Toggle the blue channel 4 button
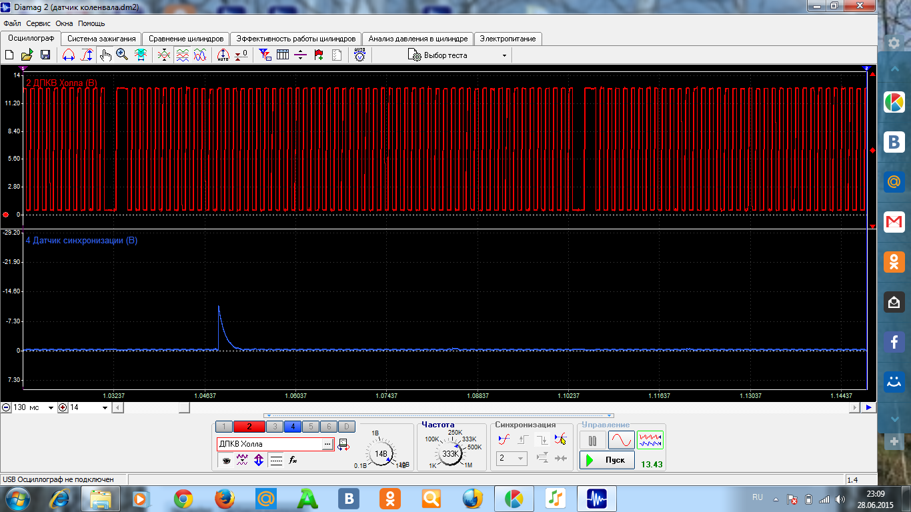 click(x=293, y=427)
